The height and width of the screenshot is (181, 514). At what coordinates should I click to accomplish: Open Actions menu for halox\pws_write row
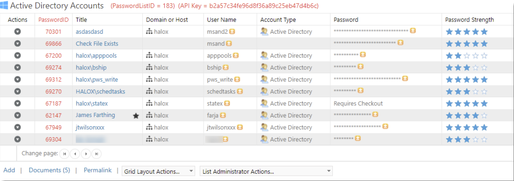pyautogui.click(x=18, y=79)
